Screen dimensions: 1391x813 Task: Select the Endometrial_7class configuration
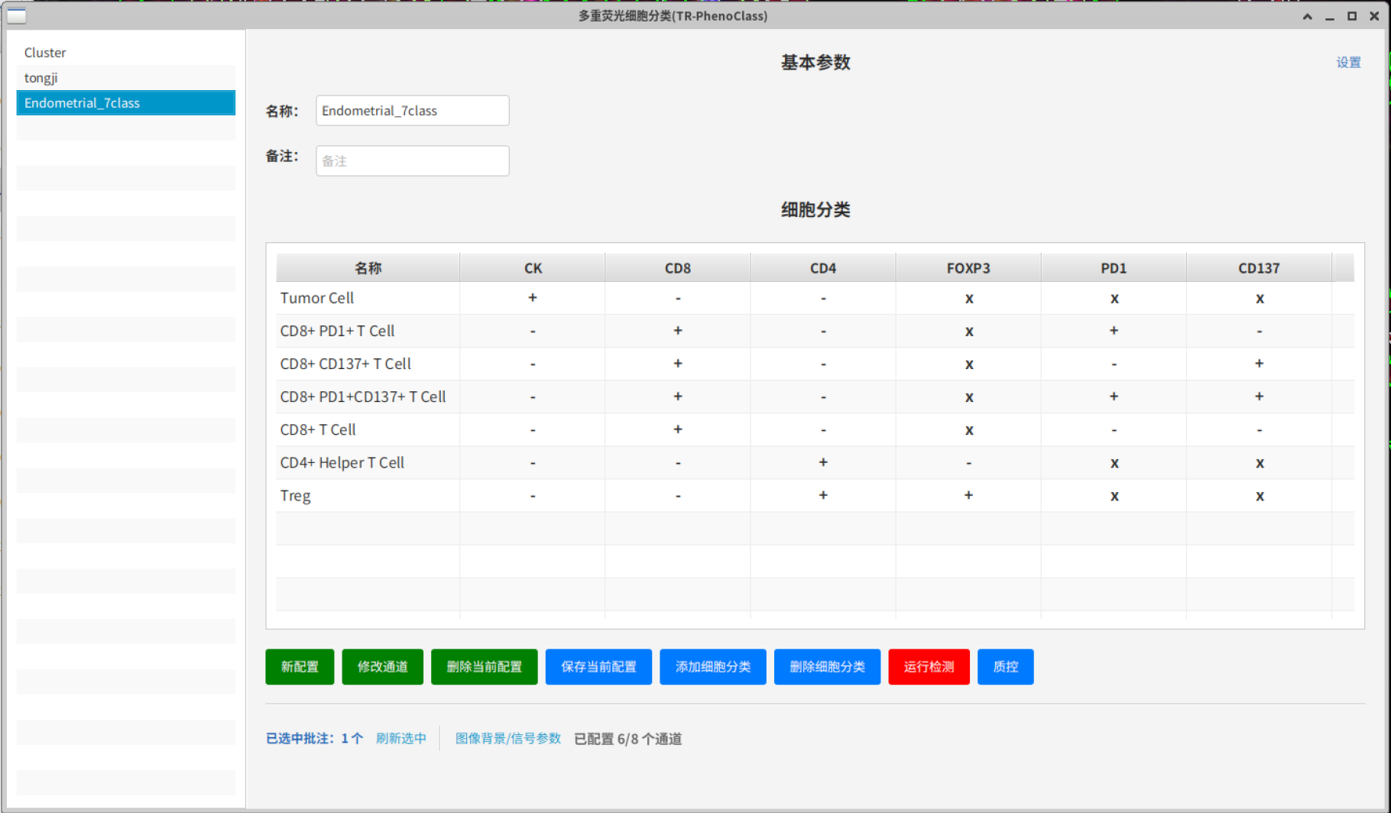tap(126, 103)
